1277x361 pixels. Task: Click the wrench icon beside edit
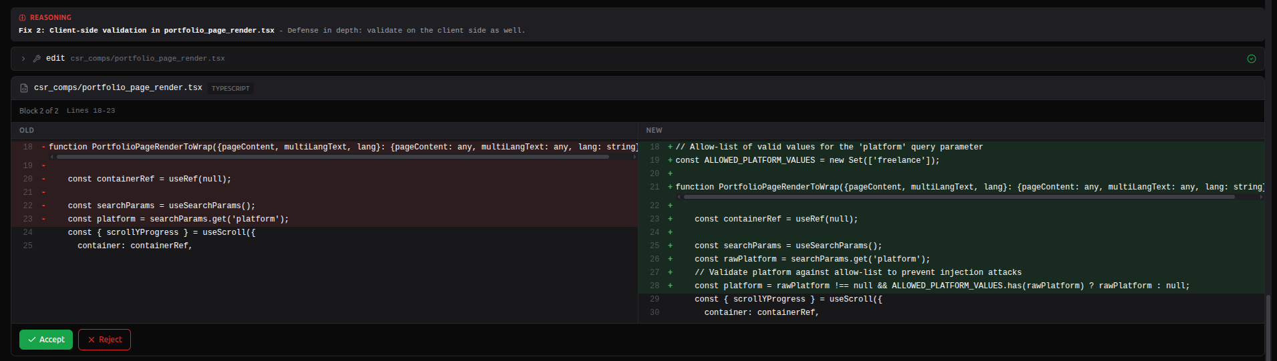(37, 59)
